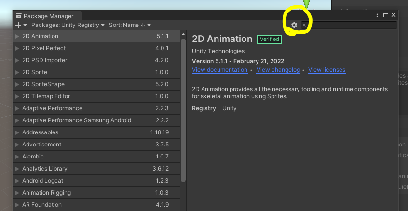Expand the AR Foundation package arrow
408x211 pixels.
(x=17, y=205)
